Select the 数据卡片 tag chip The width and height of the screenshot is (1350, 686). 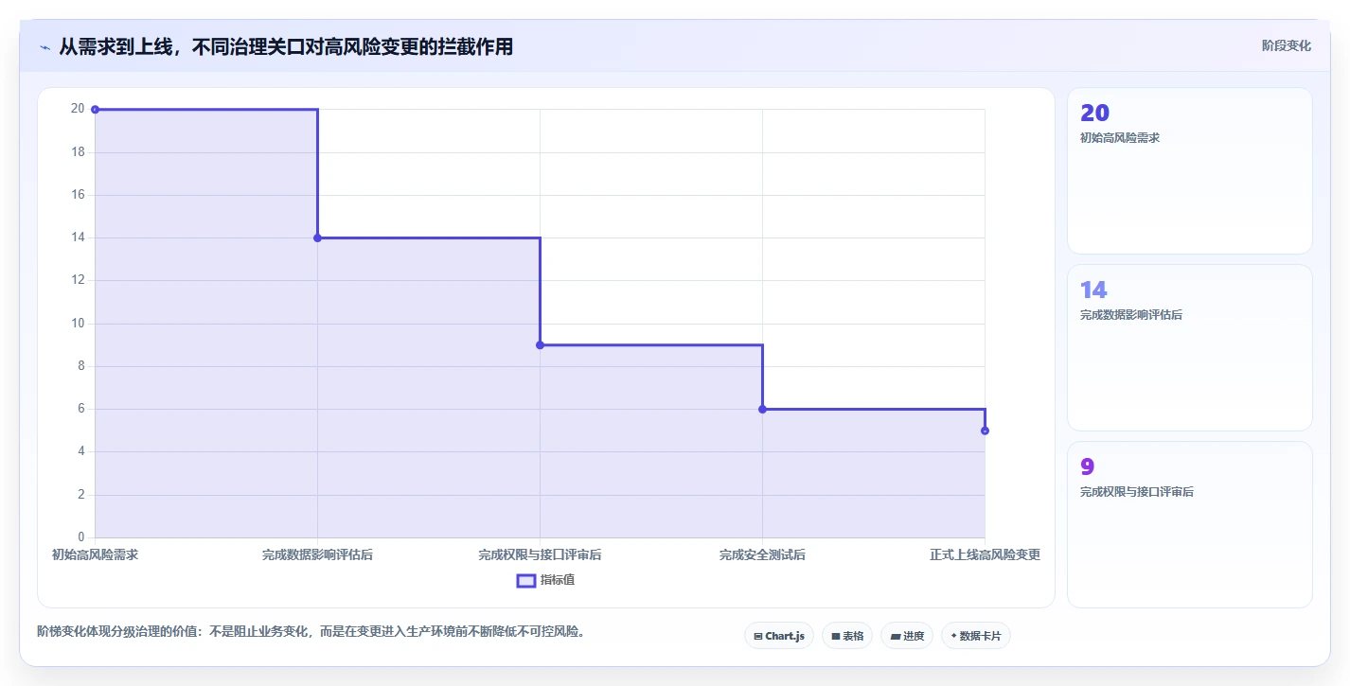click(976, 636)
